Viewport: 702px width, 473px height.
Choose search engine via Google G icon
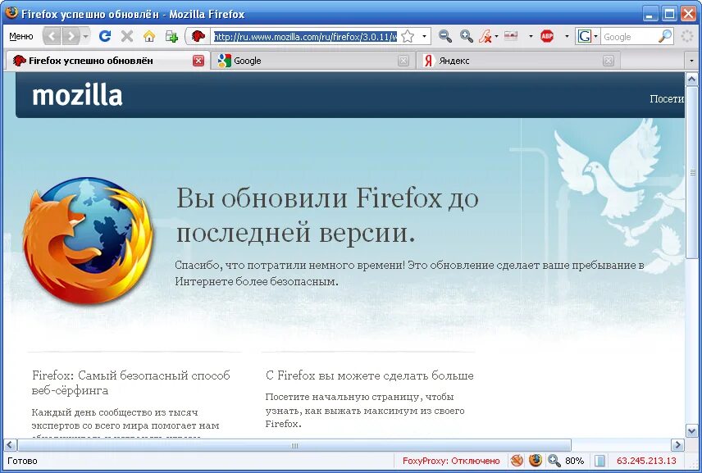pos(587,36)
